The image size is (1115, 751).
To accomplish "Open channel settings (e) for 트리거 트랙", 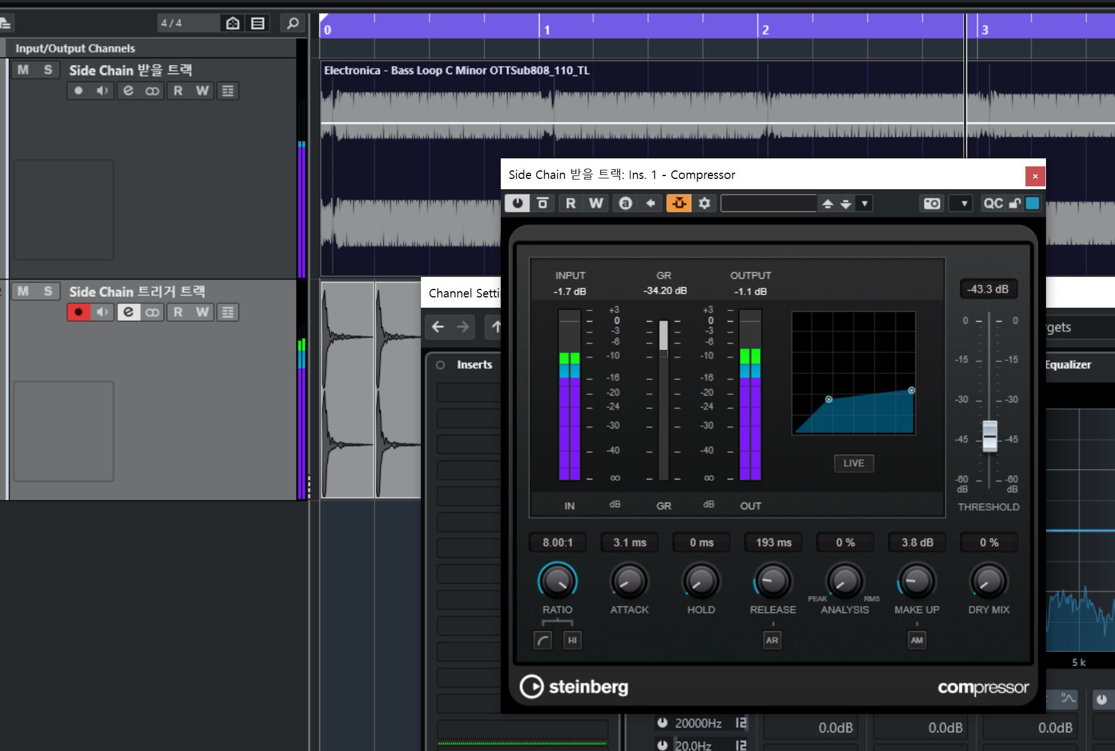I will tap(128, 312).
